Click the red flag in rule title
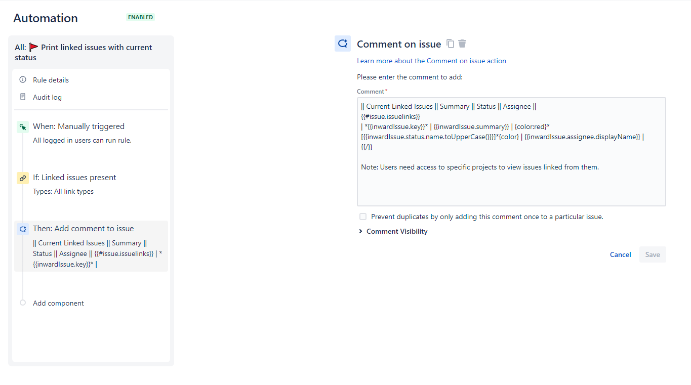691x385 pixels. pyautogui.click(x=33, y=47)
